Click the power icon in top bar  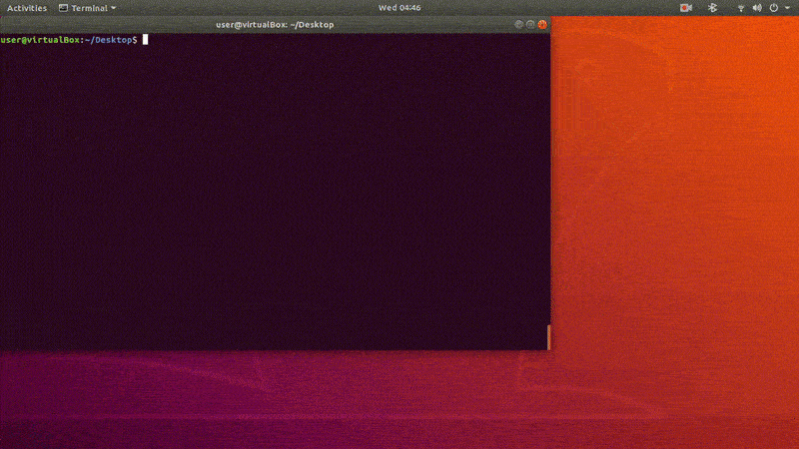click(x=773, y=8)
